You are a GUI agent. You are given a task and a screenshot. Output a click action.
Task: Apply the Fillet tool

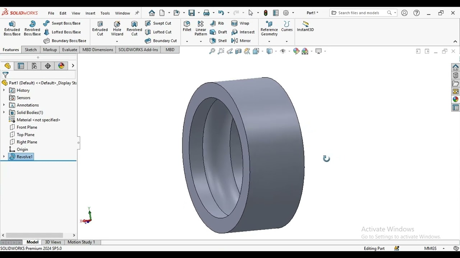187,27
